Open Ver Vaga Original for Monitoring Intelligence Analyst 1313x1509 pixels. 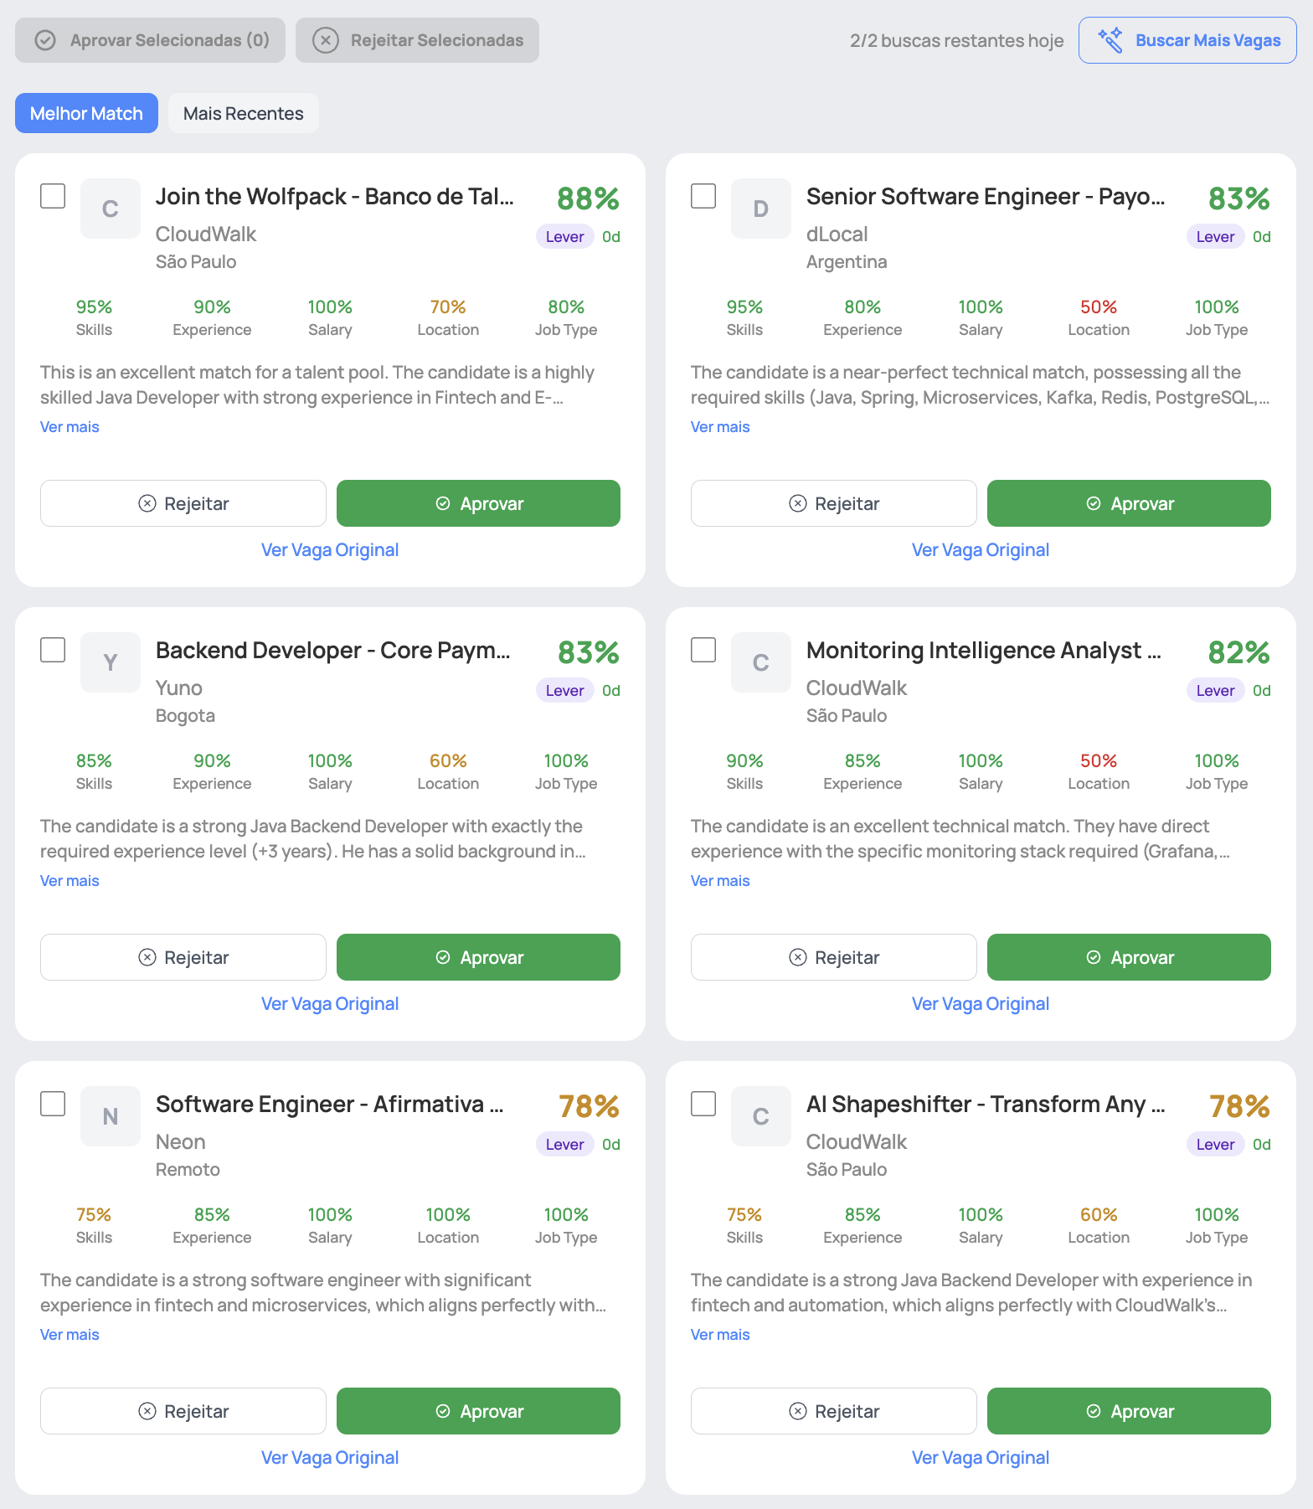[x=980, y=1003]
